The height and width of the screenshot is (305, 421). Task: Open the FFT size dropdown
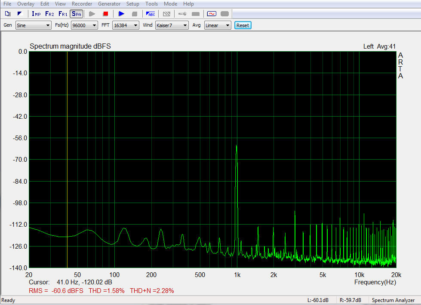[x=126, y=25]
